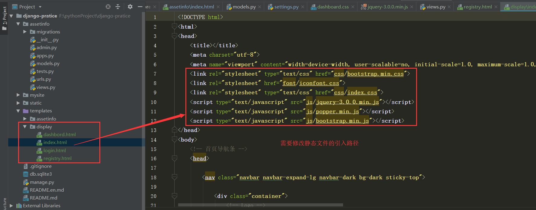
Task: Expand External Libraries node
Action: 11,206
